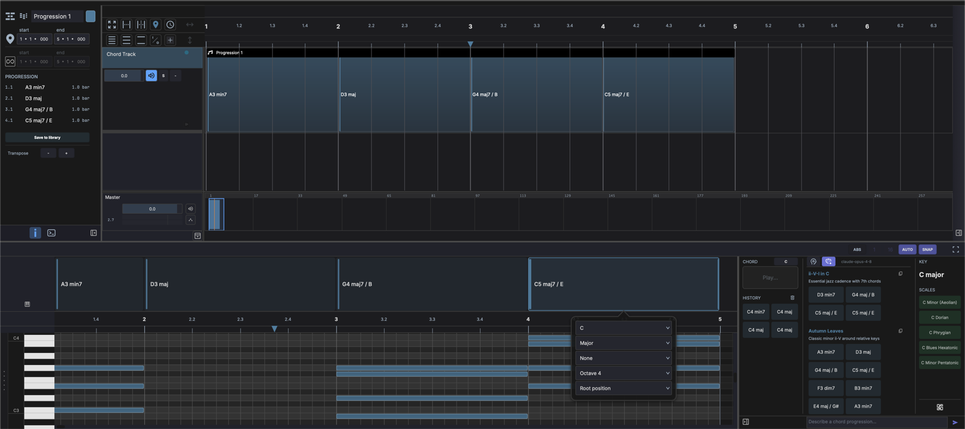
Task: Click Save to library button
Action: pos(47,138)
